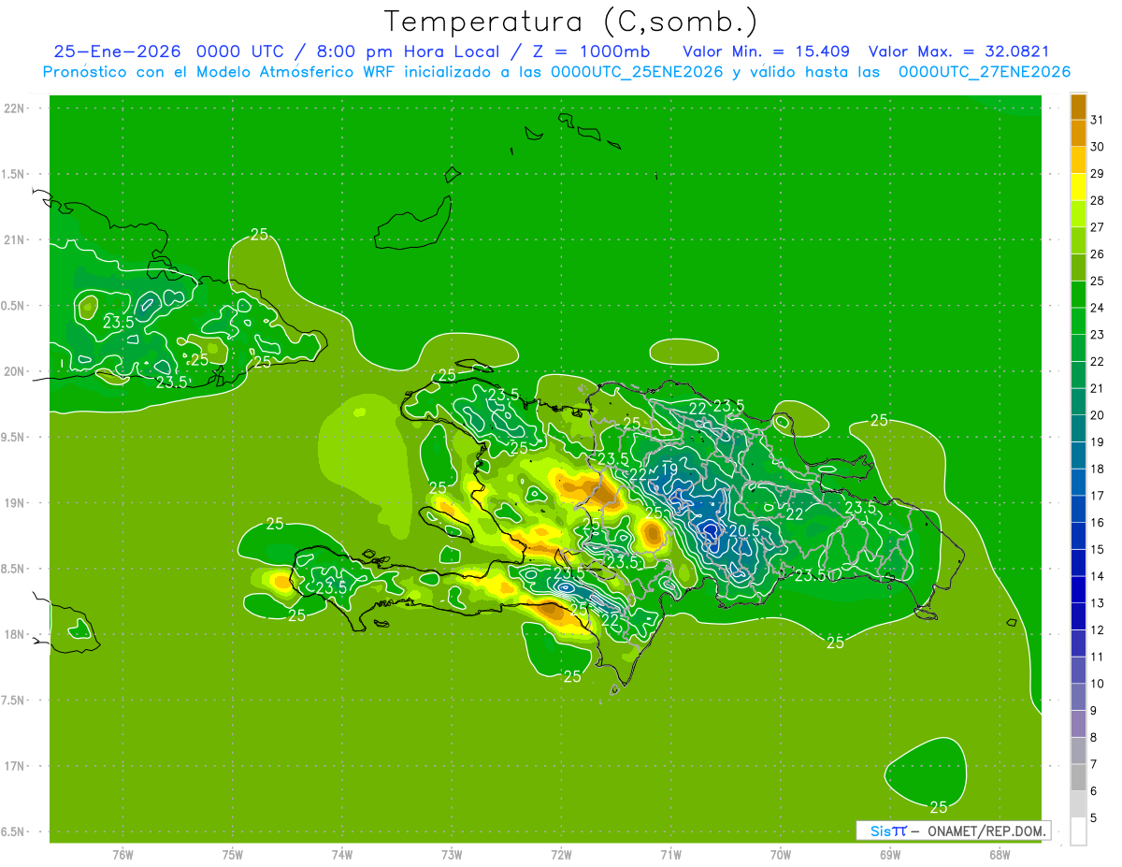Click the teal legend swatch between 19 and 20
This screenshot has width=1122, height=867.
point(1078,428)
